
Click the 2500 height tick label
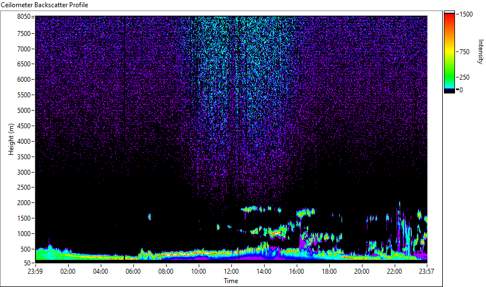[24, 187]
